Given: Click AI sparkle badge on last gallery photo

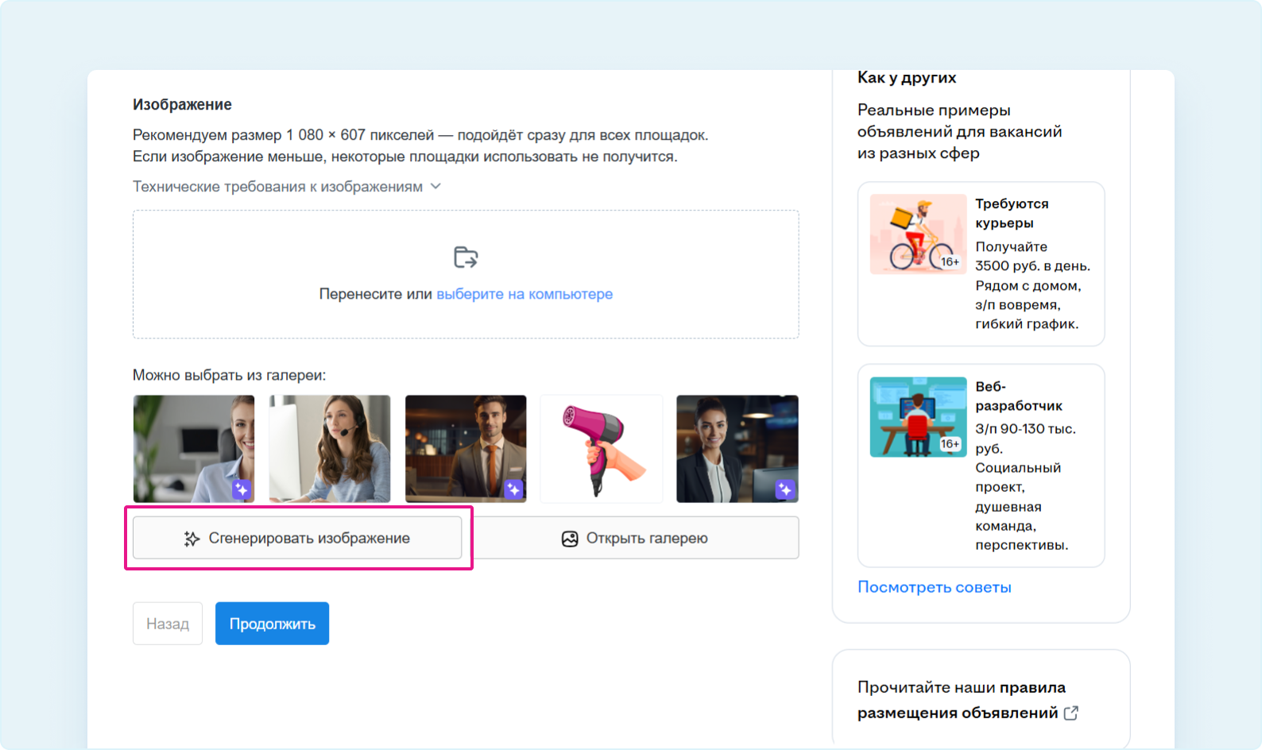Looking at the screenshot, I should pyautogui.click(x=785, y=489).
